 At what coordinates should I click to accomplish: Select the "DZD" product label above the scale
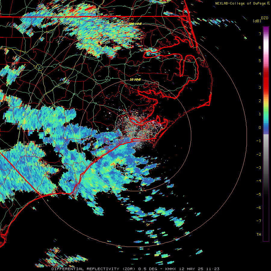point(264,18)
